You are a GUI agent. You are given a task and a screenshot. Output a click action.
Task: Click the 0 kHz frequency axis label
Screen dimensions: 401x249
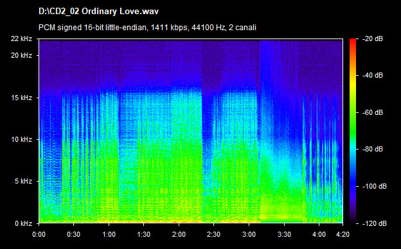tap(23, 223)
